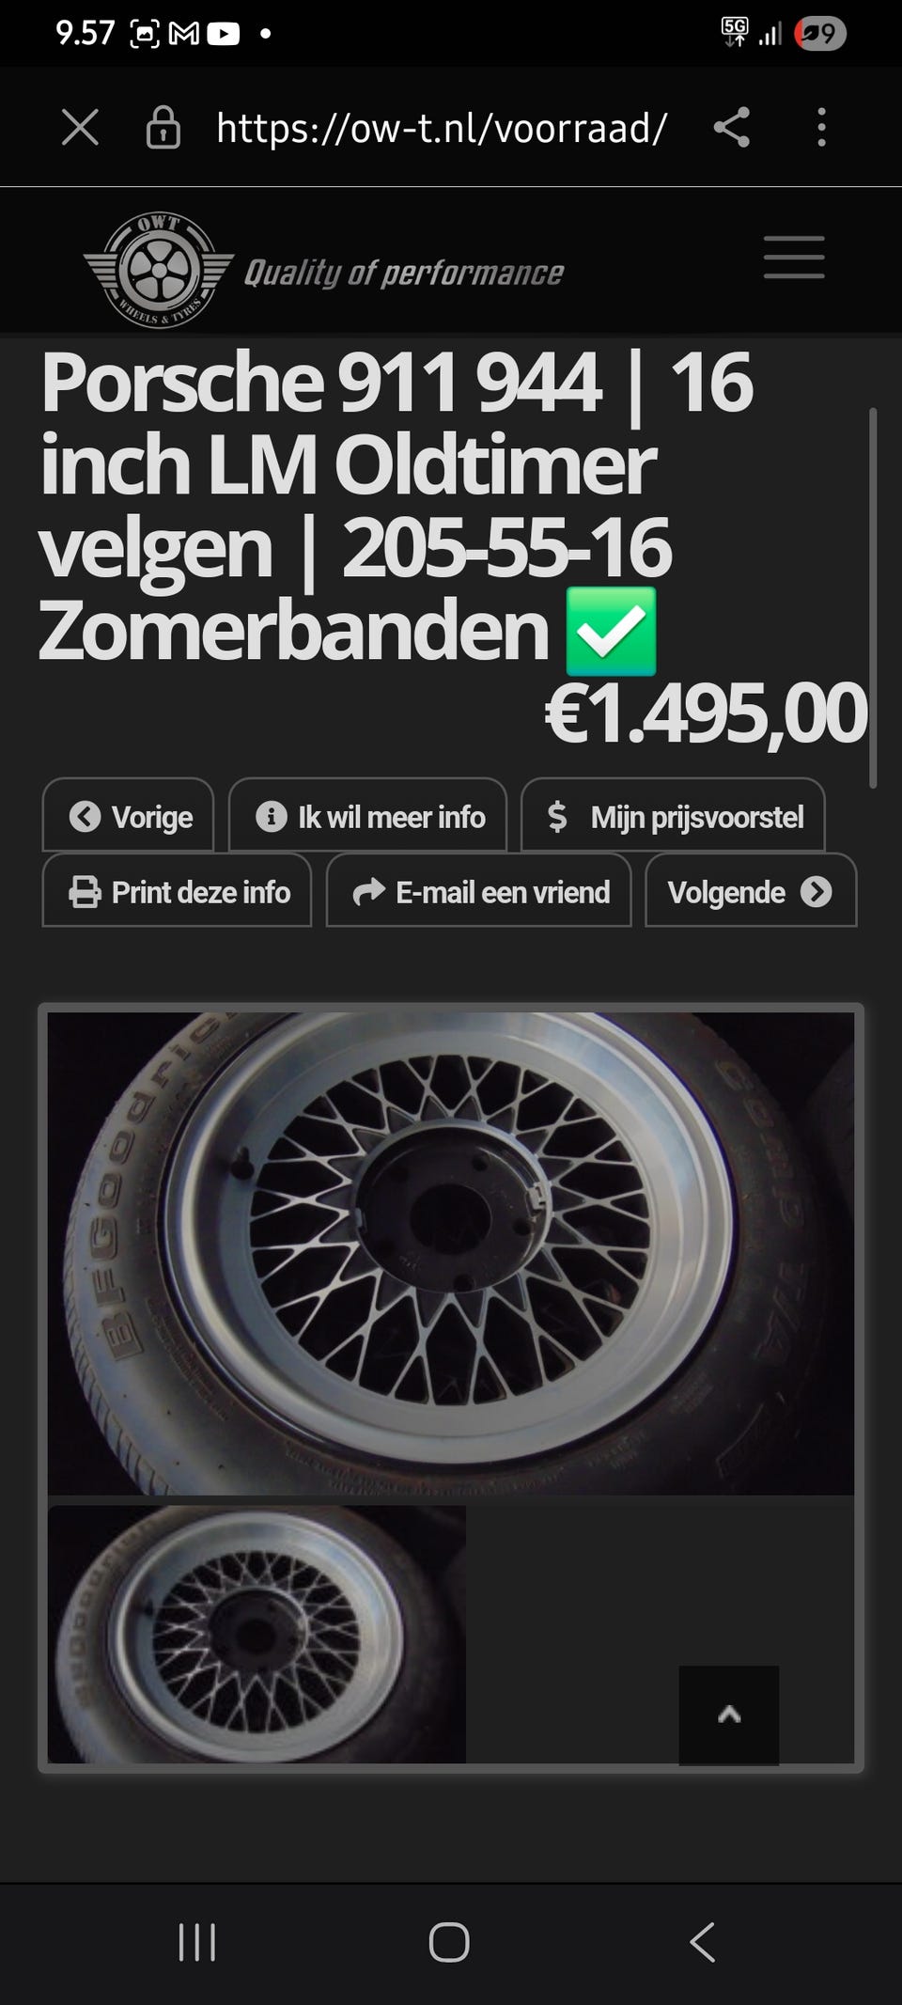Screen dimensions: 902x2005
Task: Print this listing with Print deze info
Action: click(x=177, y=890)
